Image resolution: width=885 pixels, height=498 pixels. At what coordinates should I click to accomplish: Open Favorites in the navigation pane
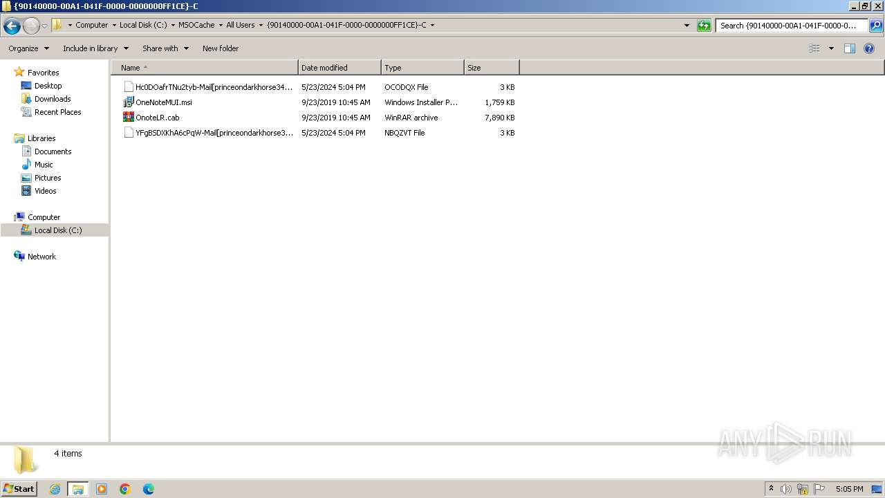click(43, 73)
